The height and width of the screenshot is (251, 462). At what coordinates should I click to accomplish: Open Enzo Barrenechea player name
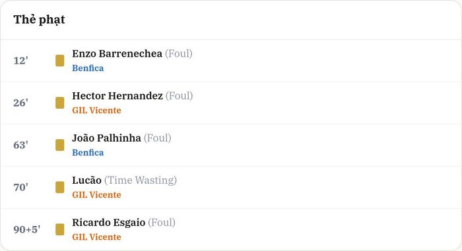117,53
